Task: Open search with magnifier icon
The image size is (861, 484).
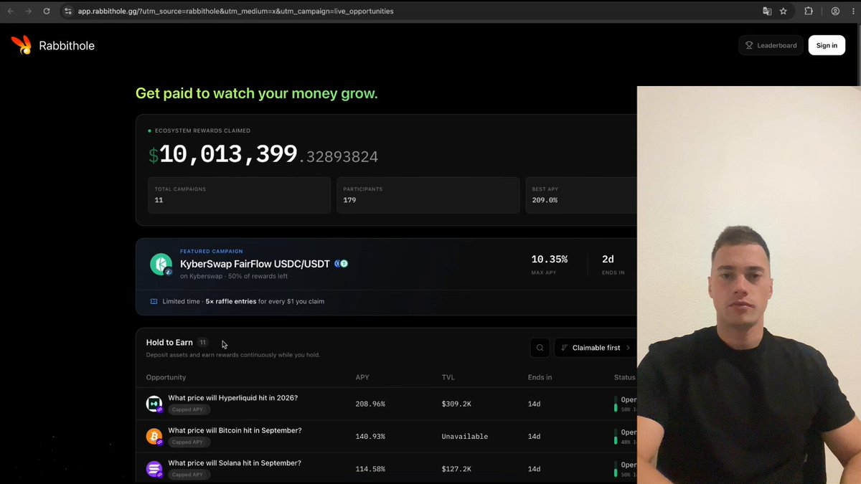Action: pyautogui.click(x=540, y=348)
